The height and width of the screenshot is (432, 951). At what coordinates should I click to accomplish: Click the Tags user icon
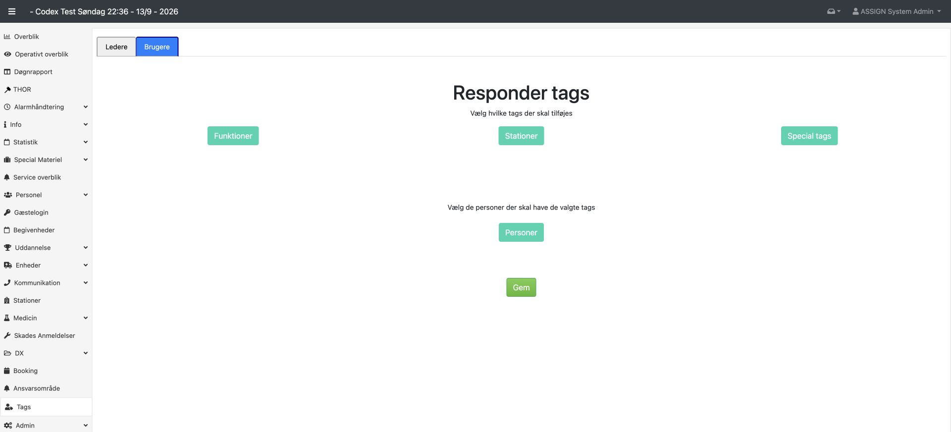coord(9,407)
